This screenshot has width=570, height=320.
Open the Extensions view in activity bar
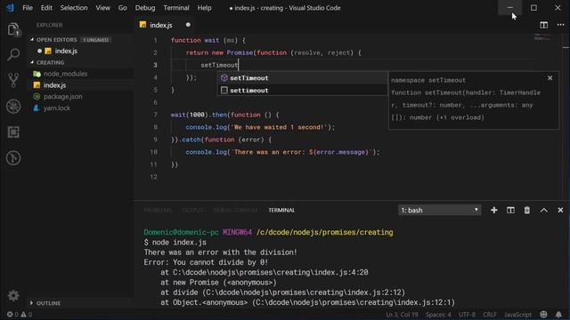point(13,132)
